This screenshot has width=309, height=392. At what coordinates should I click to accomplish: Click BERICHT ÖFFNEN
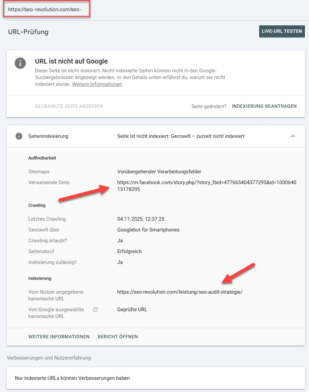(117, 337)
